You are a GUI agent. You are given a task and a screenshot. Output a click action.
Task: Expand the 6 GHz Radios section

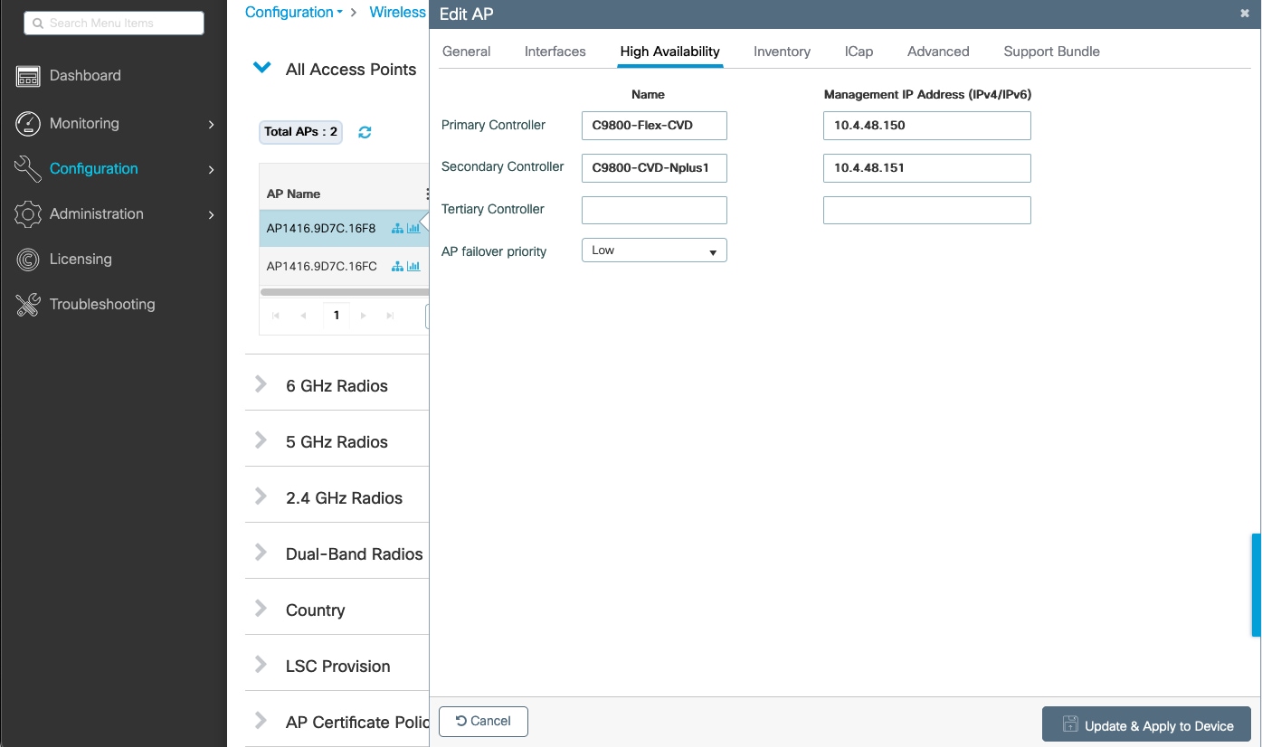coord(261,384)
